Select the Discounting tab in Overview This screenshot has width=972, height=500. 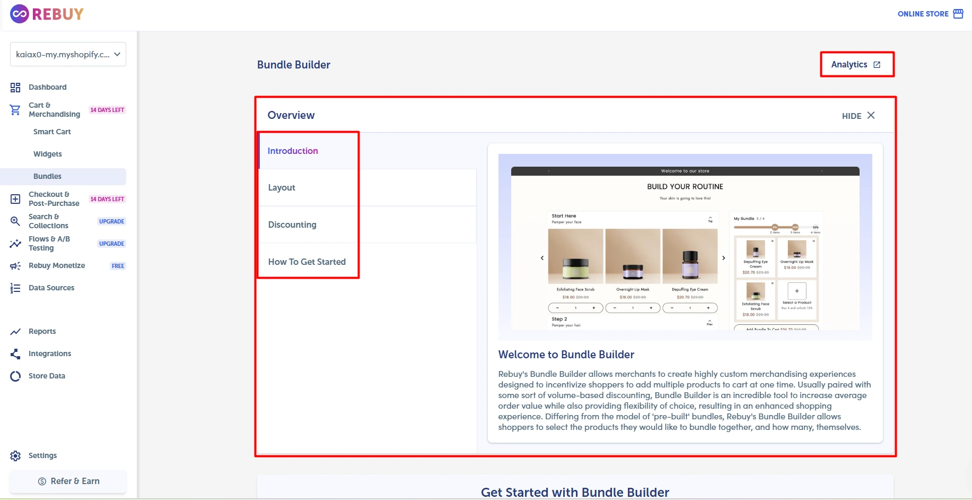pos(367,225)
